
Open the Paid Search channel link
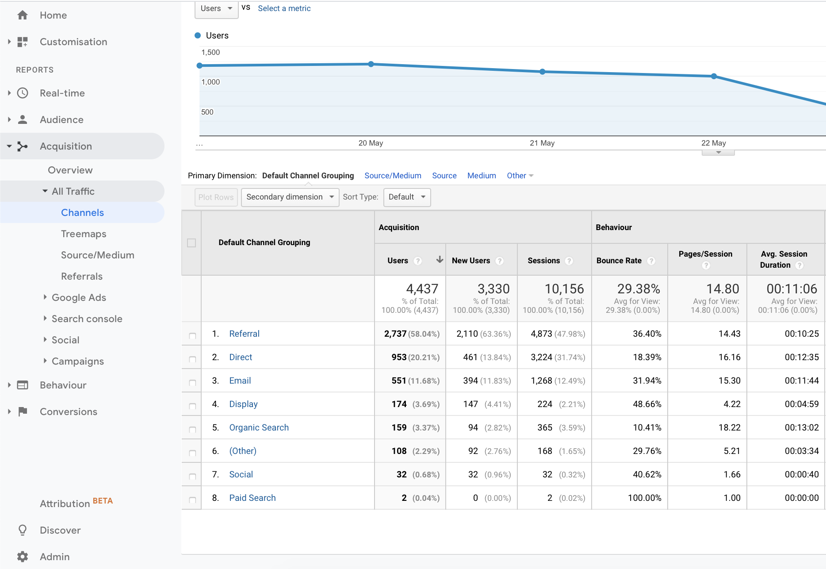click(x=252, y=498)
